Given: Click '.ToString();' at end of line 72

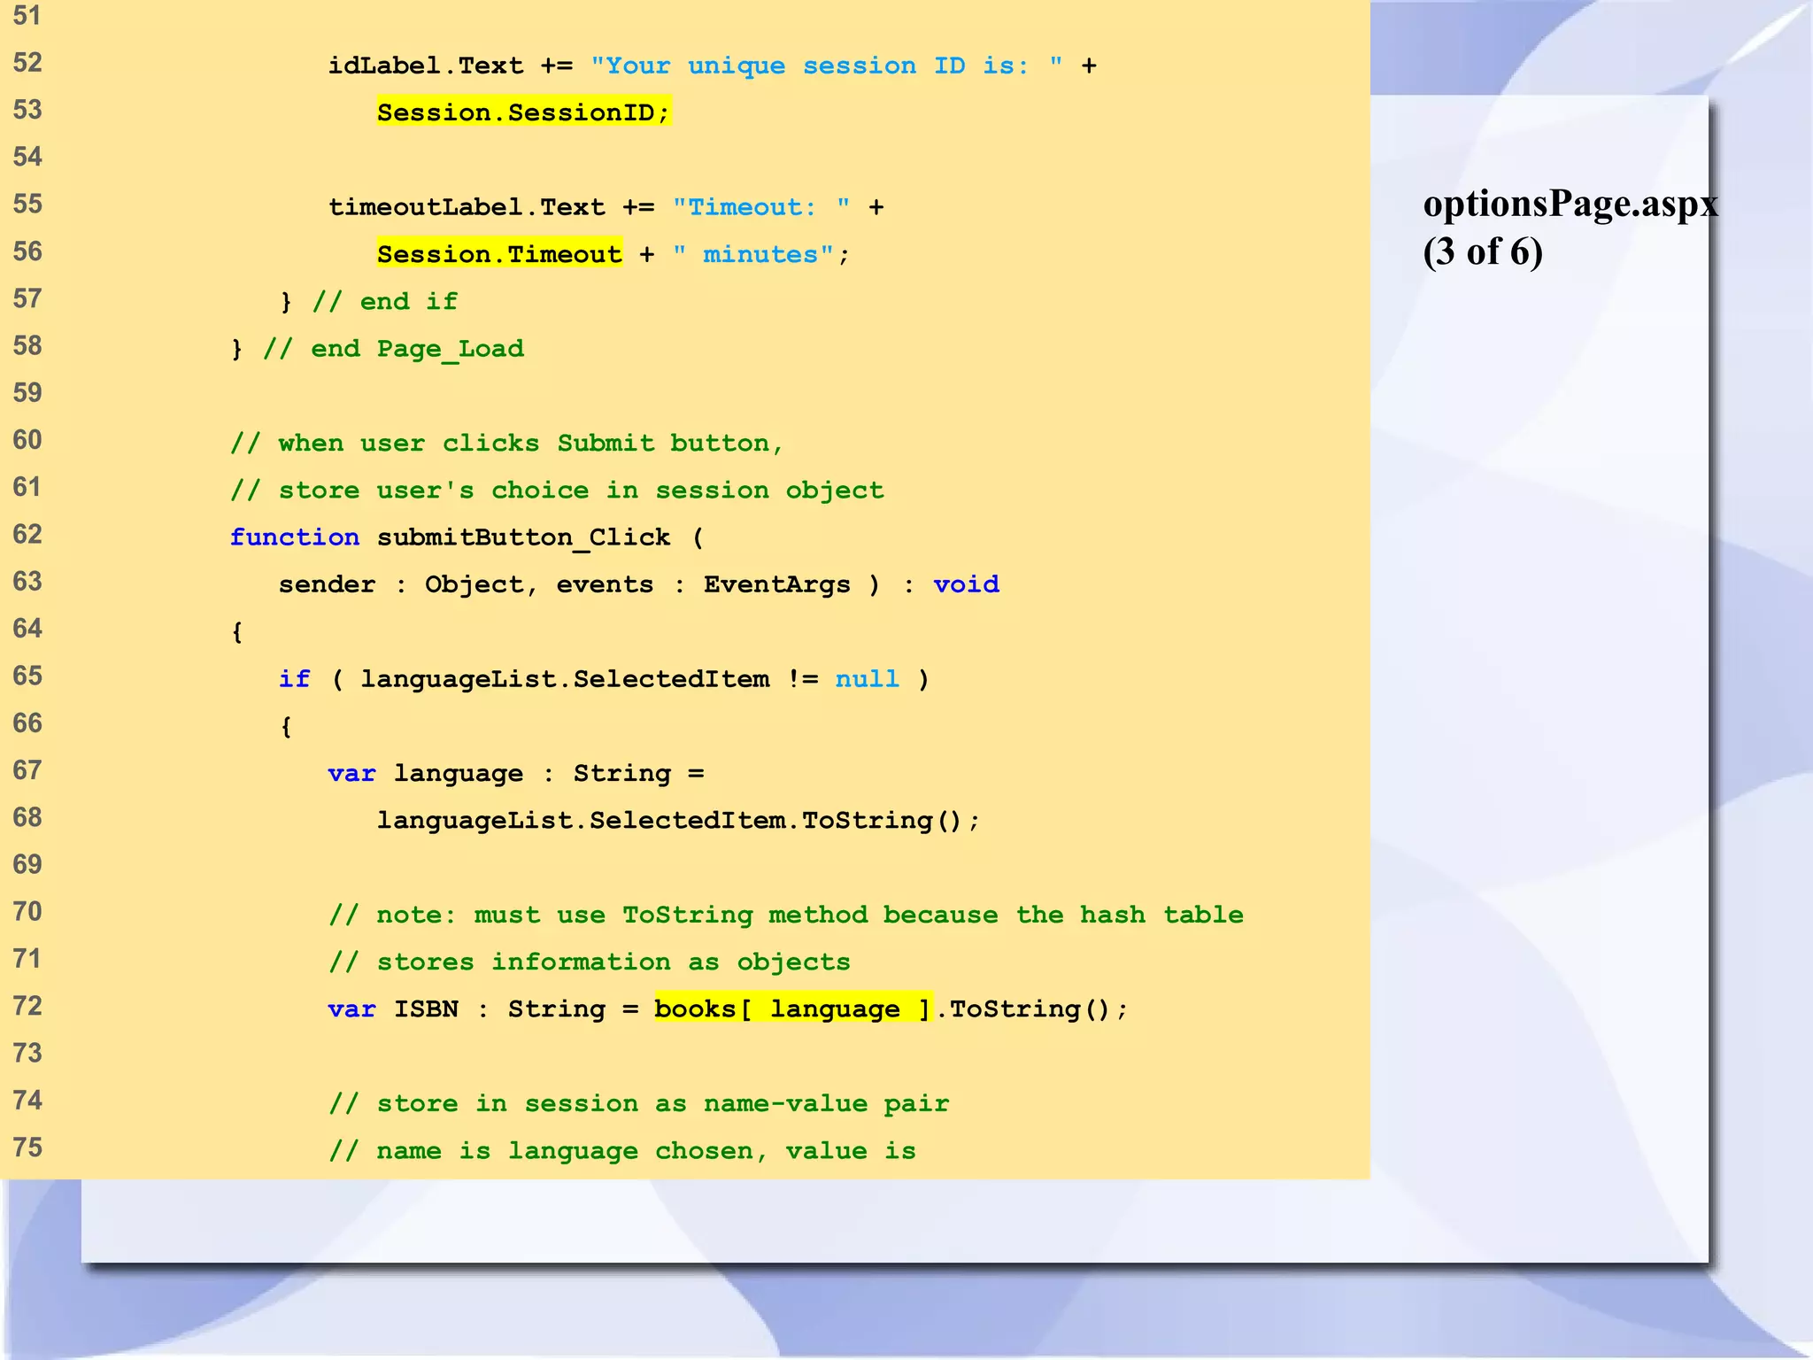Looking at the screenshot, I should [x=1032, y=1009].
